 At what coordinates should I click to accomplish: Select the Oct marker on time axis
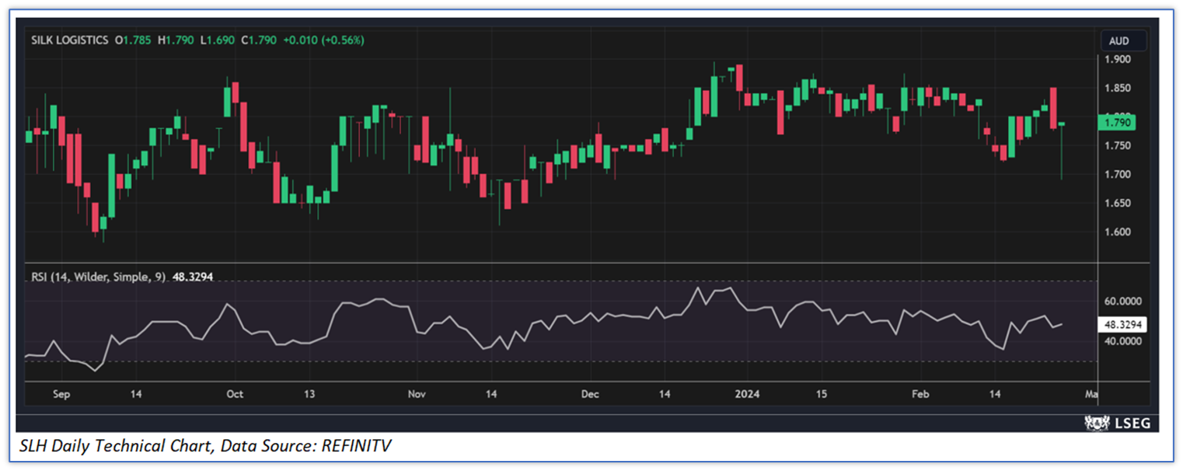(235, 394)
